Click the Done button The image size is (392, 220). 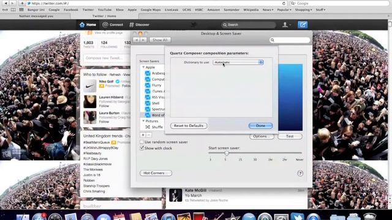pos(260,126)
